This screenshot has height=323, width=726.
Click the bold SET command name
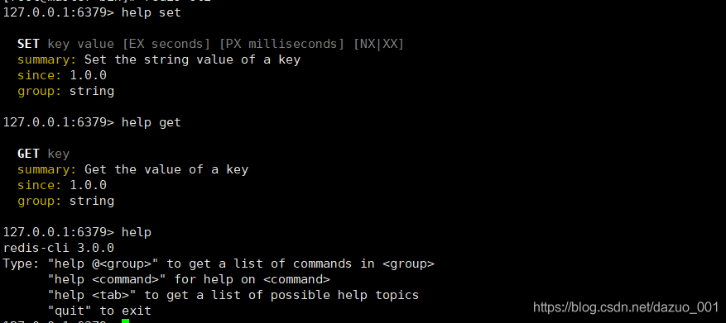click(29, 44)
